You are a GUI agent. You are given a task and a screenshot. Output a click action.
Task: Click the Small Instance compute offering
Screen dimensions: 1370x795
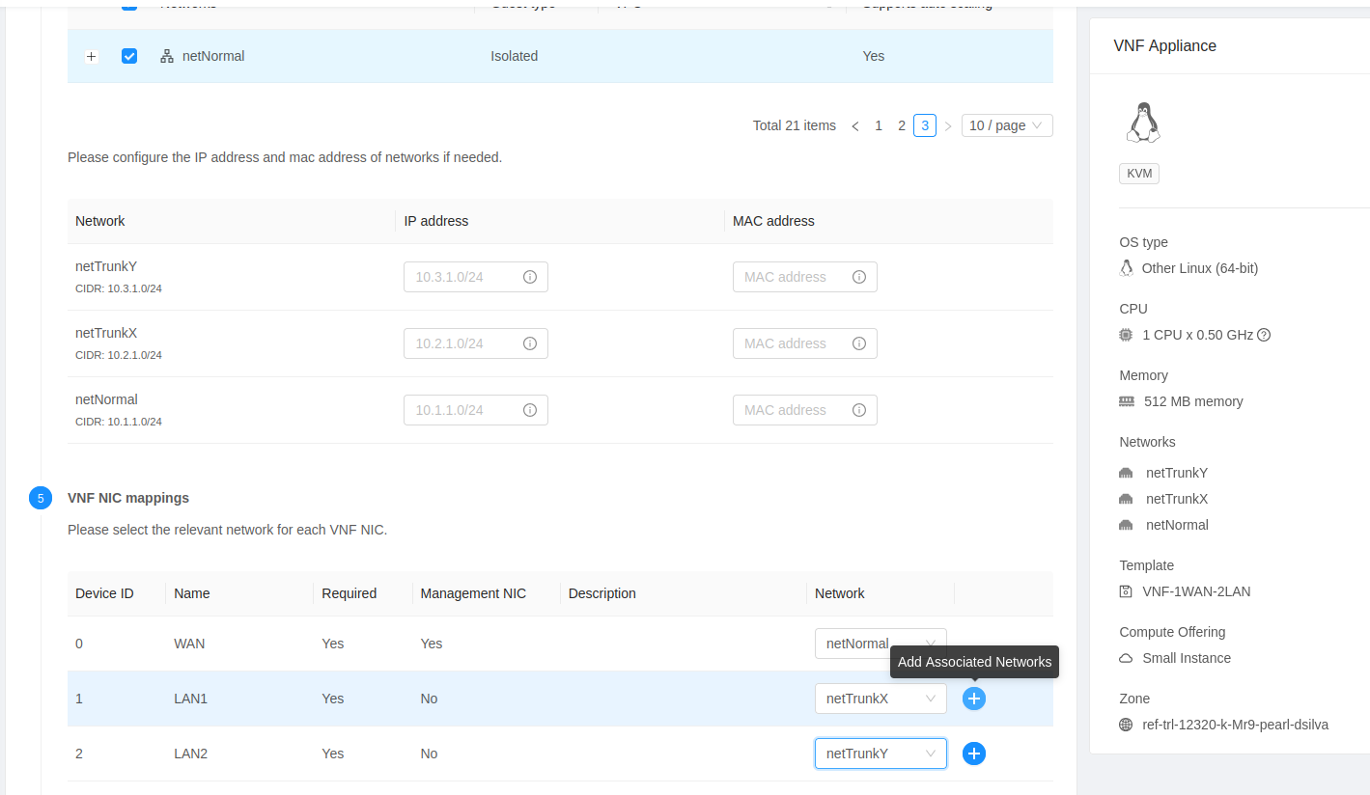[1187, 658]
